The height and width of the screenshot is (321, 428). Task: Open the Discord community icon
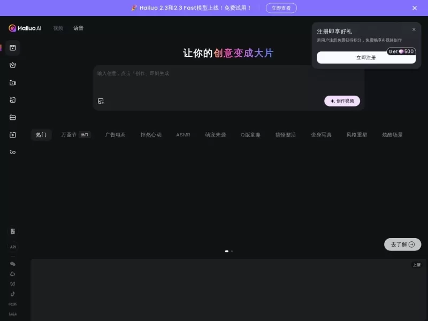[13, 263]
